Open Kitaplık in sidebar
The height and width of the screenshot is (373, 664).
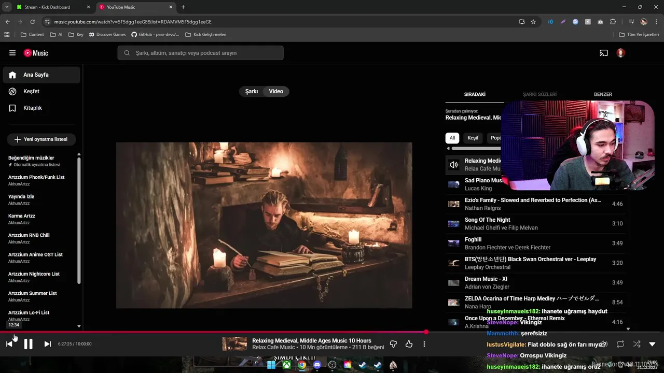click(x=41, y=108)
